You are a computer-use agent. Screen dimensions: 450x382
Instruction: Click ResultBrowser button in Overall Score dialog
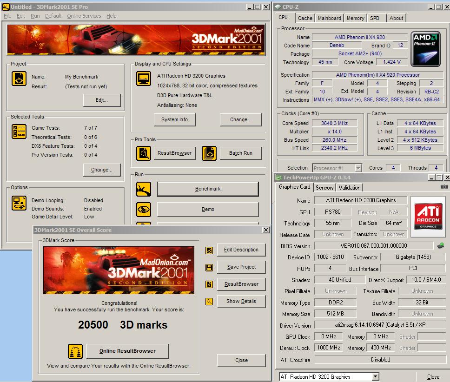(x=241, y=284)
